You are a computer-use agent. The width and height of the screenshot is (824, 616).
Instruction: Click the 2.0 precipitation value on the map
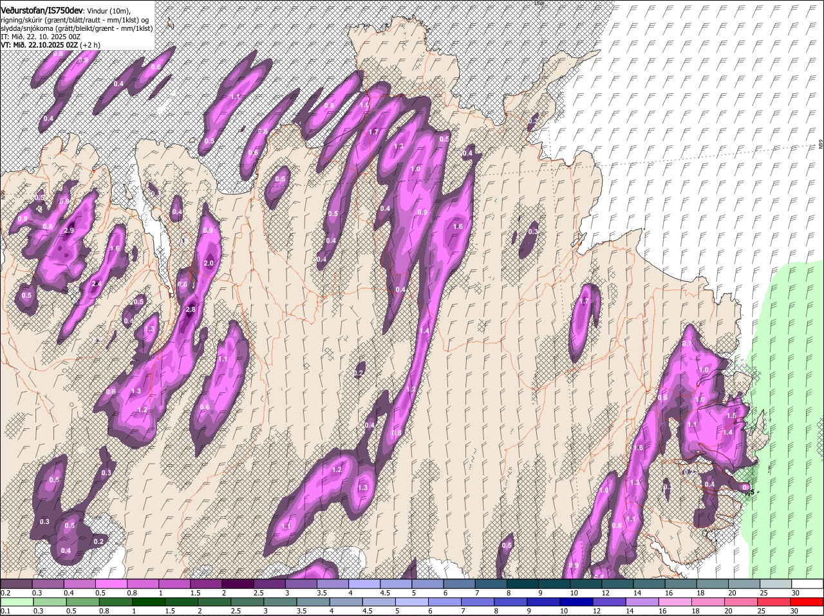209,264
